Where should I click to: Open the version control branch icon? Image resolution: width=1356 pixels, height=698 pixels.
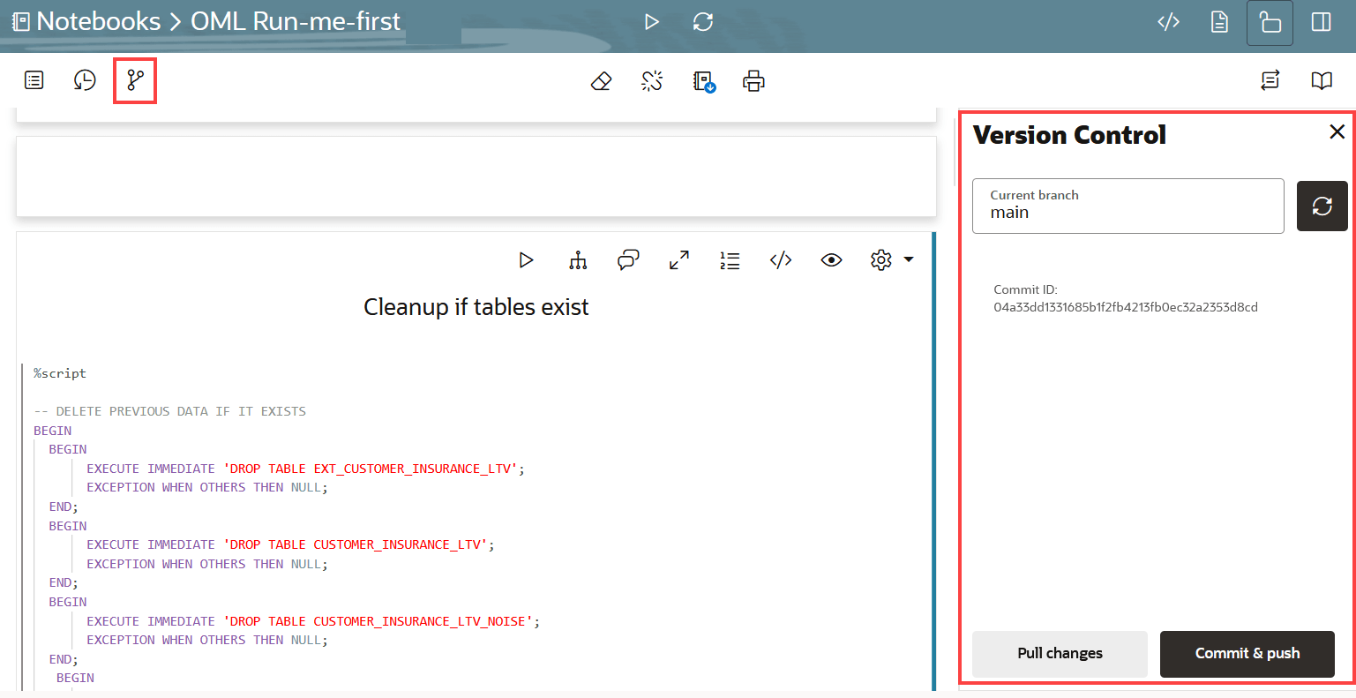click(135, 80)
